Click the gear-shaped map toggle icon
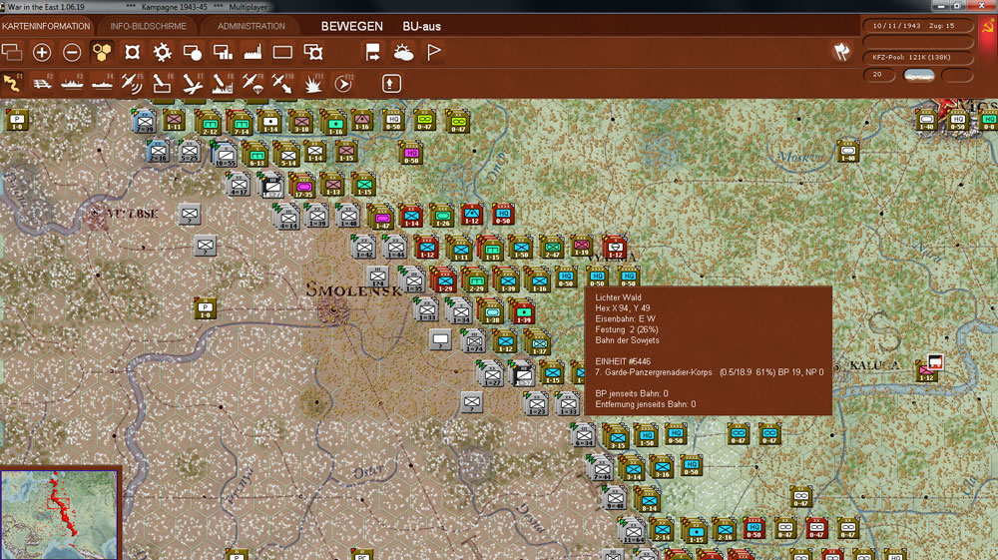 pos(163,52)
